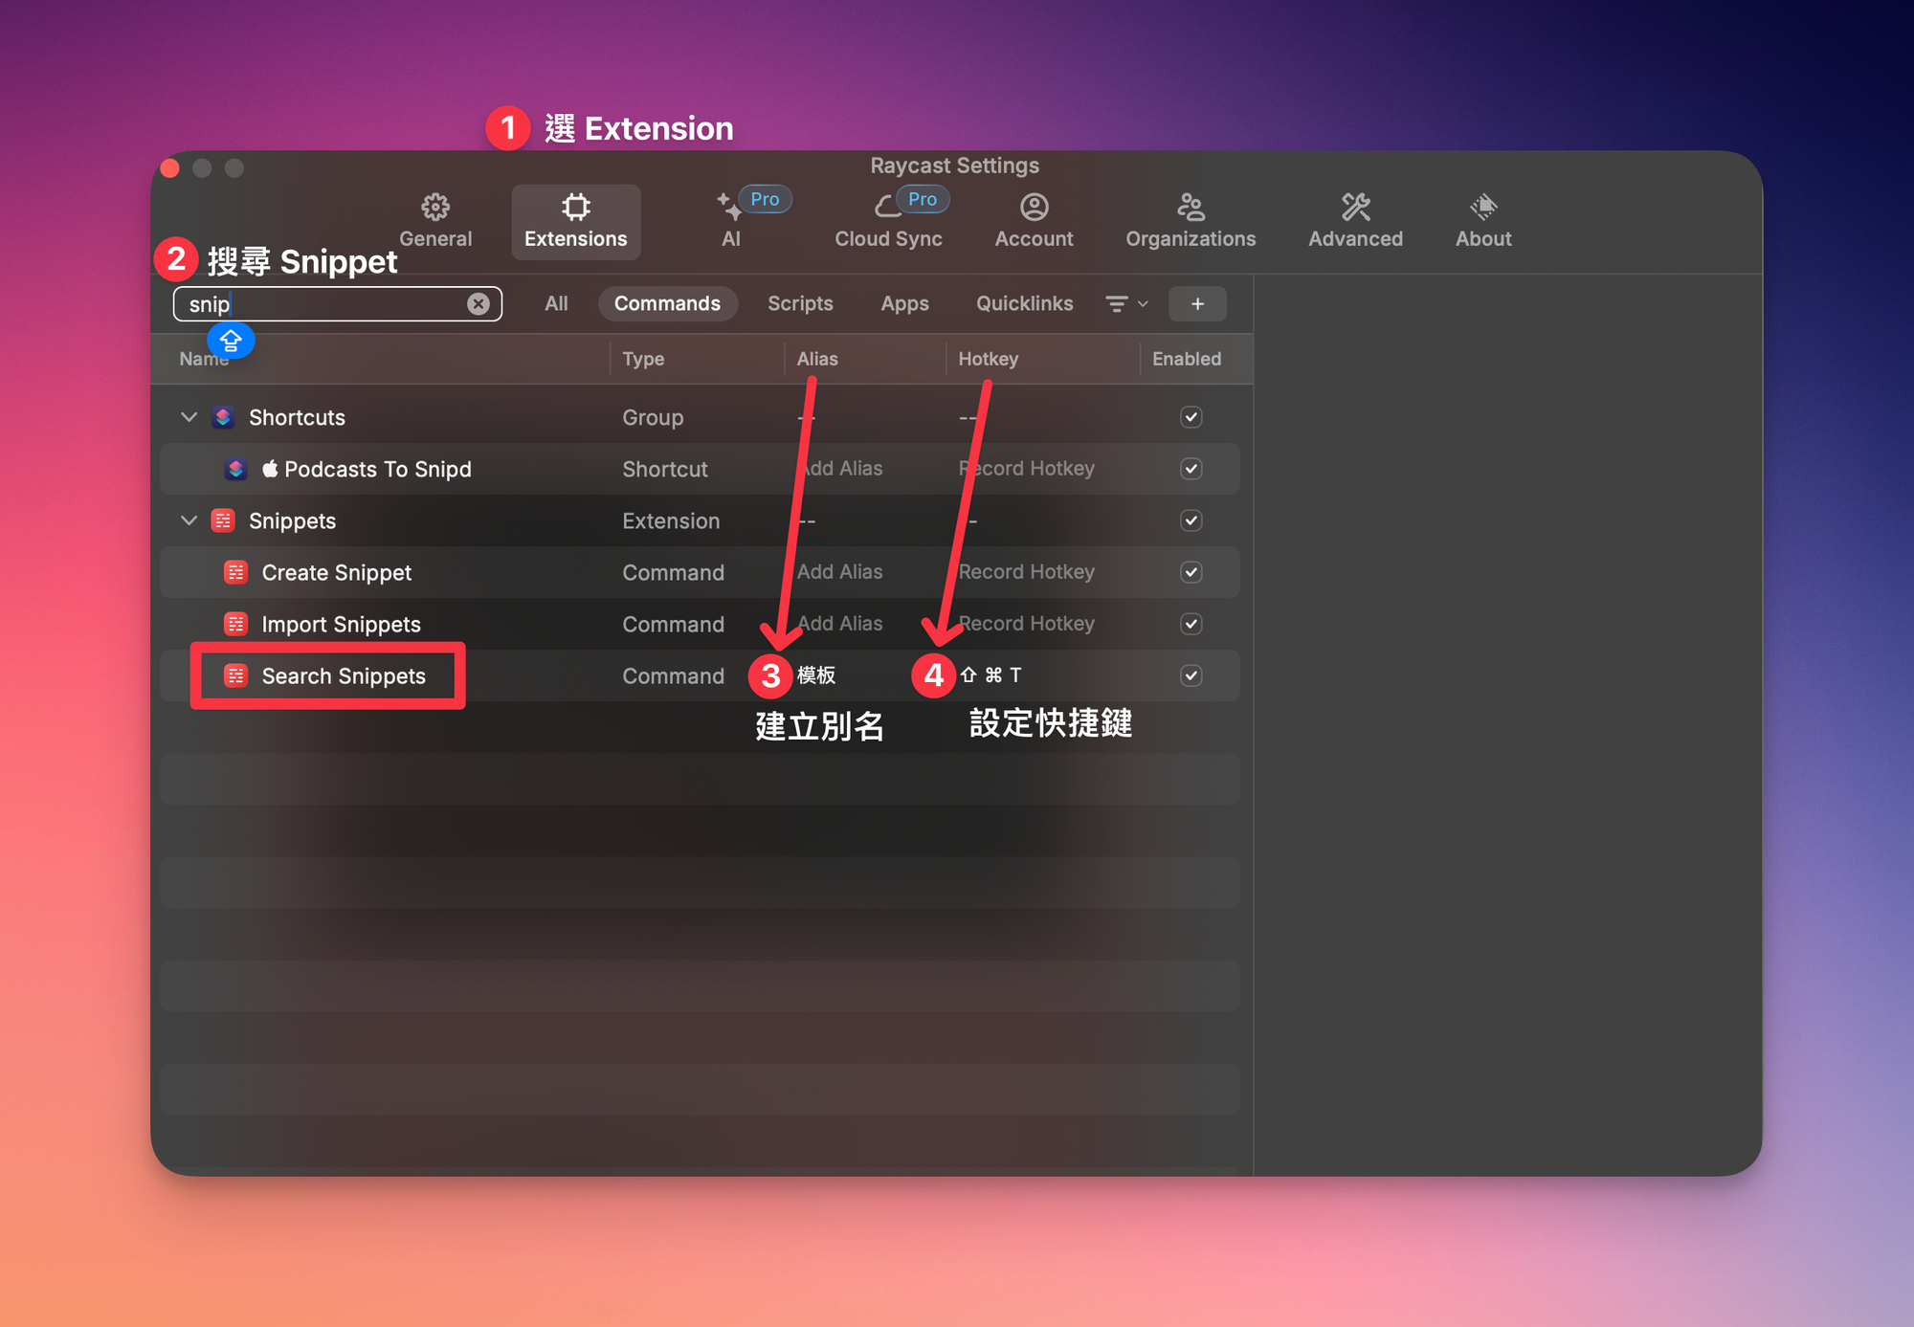This screenshot has height=1327, width=1914.
Task: Record hotkey for Podcasts To Snipd
Action: coord(1026,469)
